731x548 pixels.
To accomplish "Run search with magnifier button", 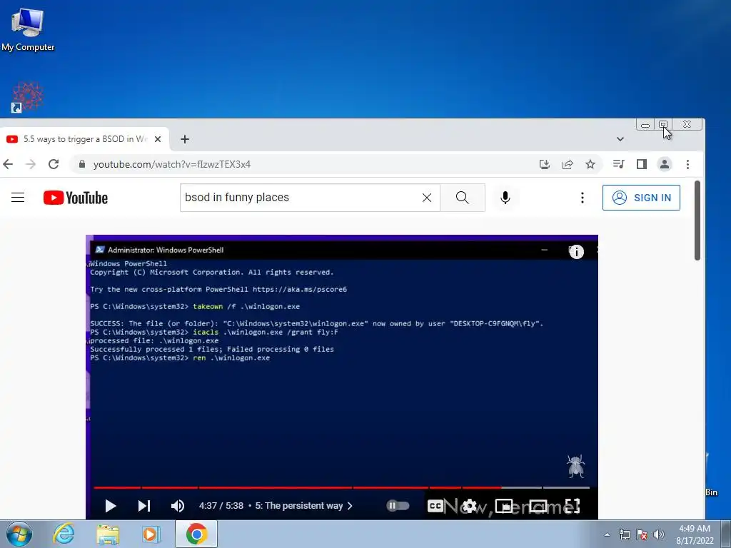I will (463, 198).
